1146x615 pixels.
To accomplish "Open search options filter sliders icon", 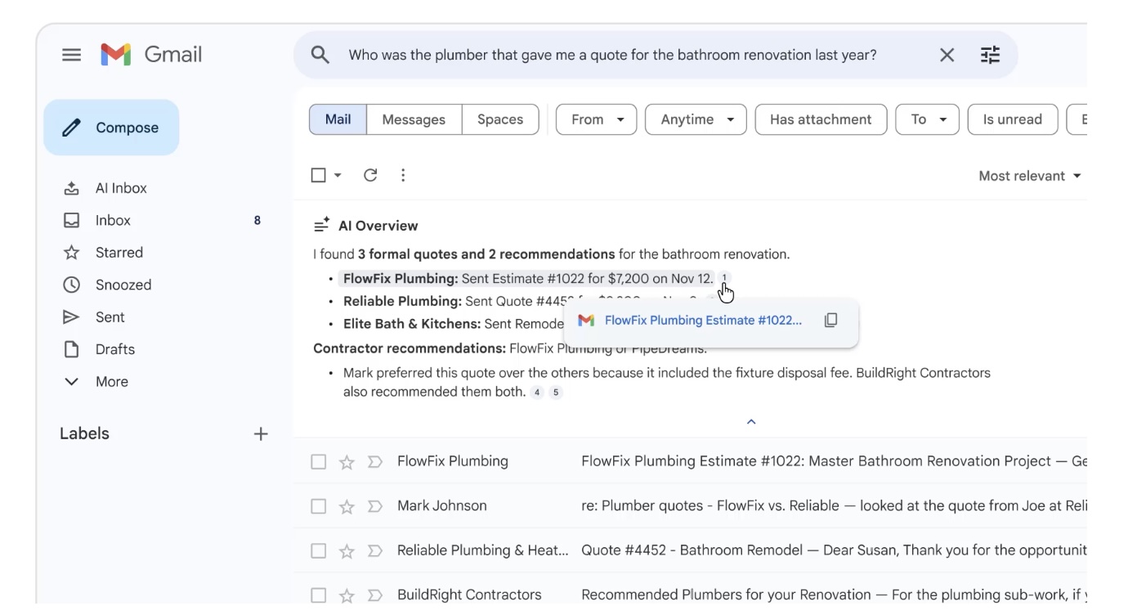I will (x=990, y=55).
